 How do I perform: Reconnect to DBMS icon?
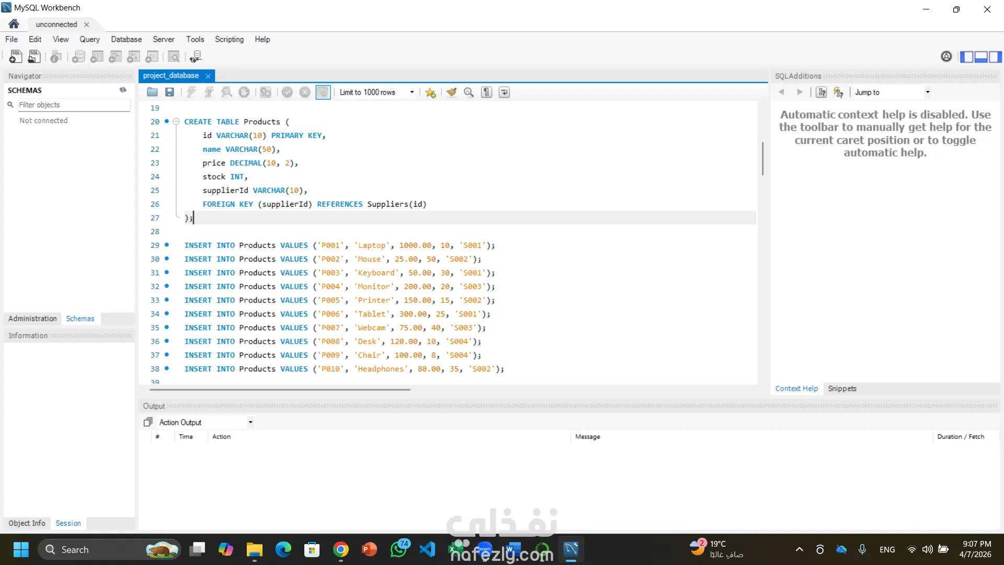[196, 56]
